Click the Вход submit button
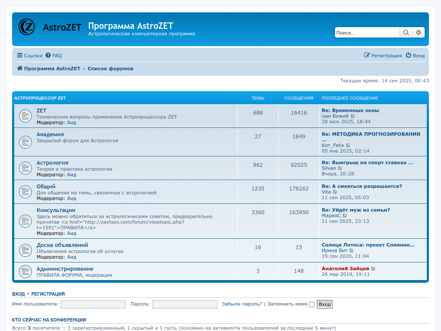441x331 pixels. [324, 304]
